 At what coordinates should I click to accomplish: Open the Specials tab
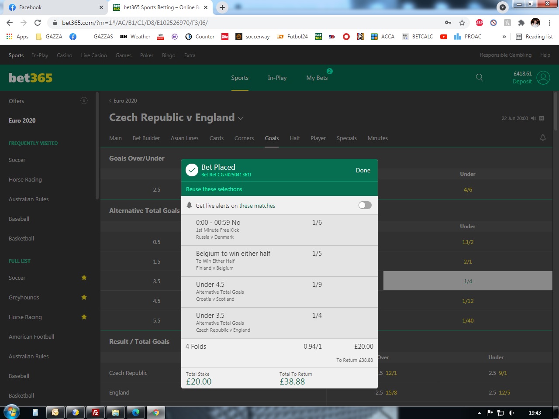346,138
